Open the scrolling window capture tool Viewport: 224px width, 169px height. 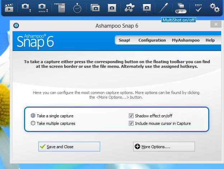(60, 8)
